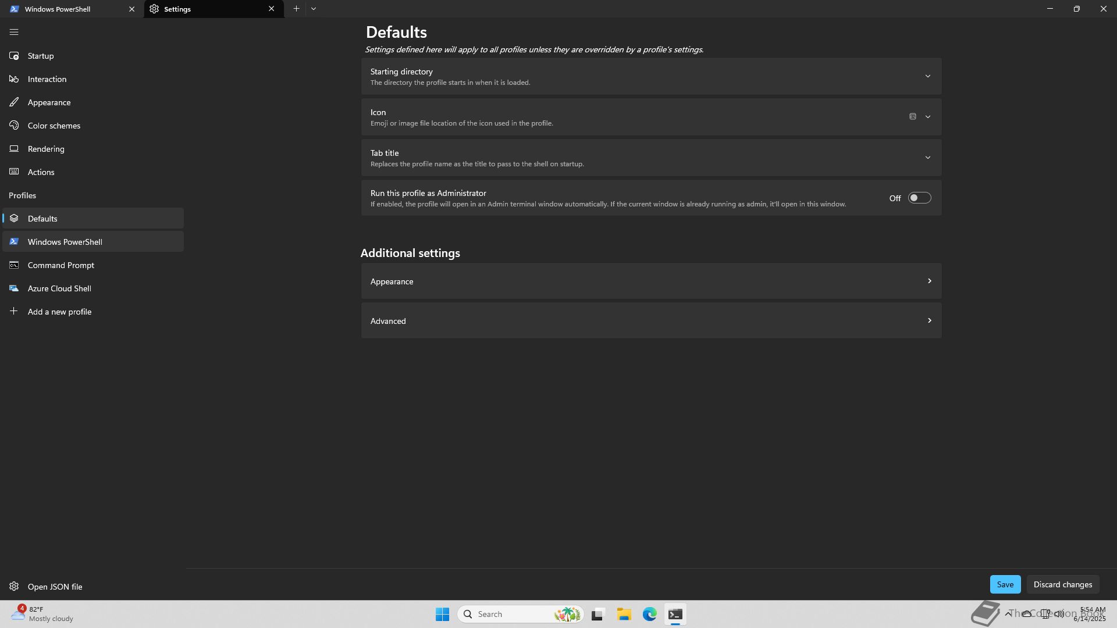
Task: Open the Startup settings page
Action: pyautogui.click(x=41, y=56)
